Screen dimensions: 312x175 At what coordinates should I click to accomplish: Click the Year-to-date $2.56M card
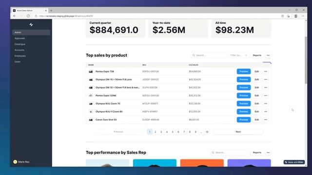click(x=178, y=28)
